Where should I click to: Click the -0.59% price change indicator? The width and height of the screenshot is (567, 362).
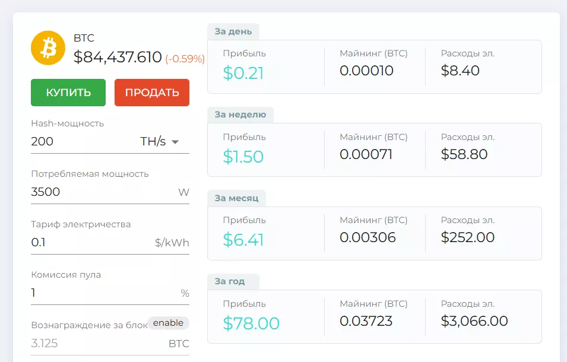pos(185,59)
